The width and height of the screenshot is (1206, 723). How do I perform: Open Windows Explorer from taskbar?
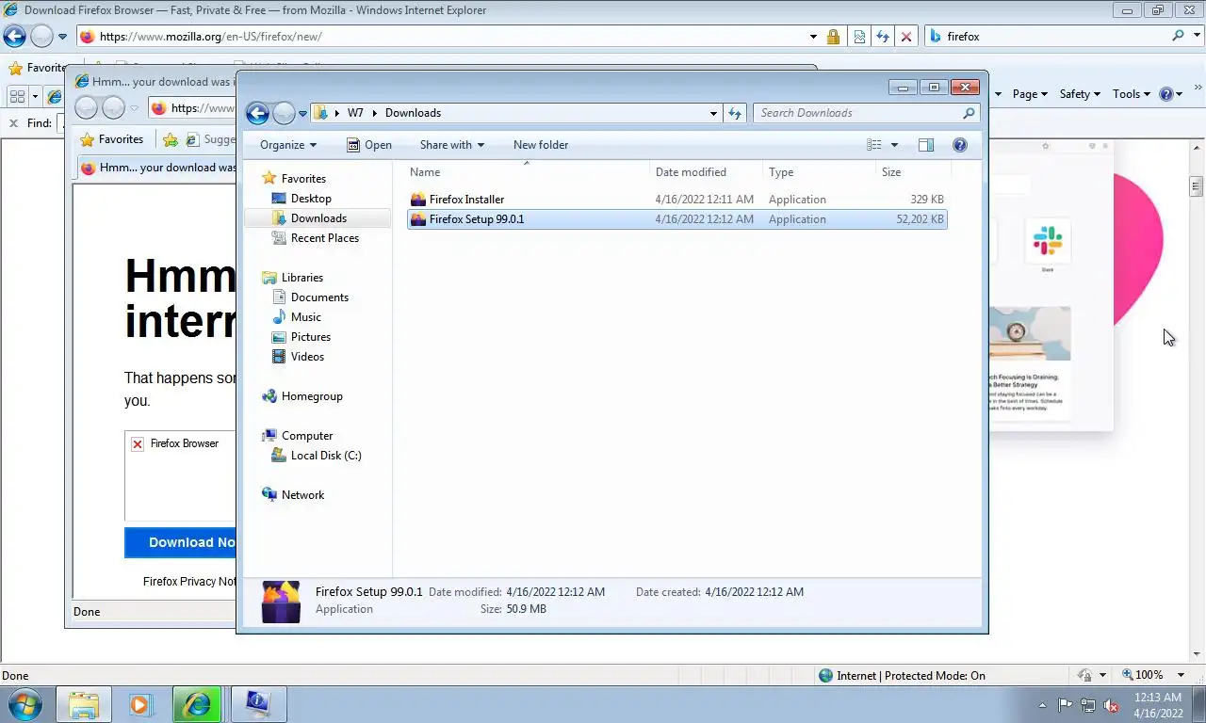pos(83,704)
